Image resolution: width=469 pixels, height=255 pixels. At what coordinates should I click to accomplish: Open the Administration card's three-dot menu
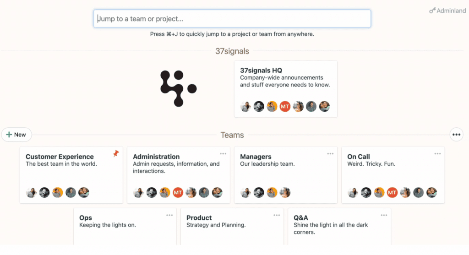223,154
